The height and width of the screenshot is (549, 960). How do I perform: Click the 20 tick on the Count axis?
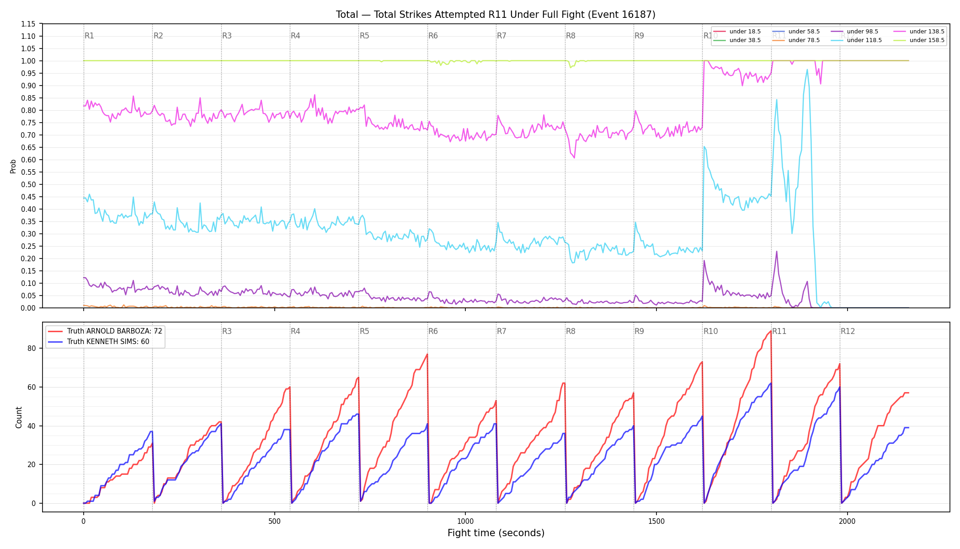tap(32, 465)
